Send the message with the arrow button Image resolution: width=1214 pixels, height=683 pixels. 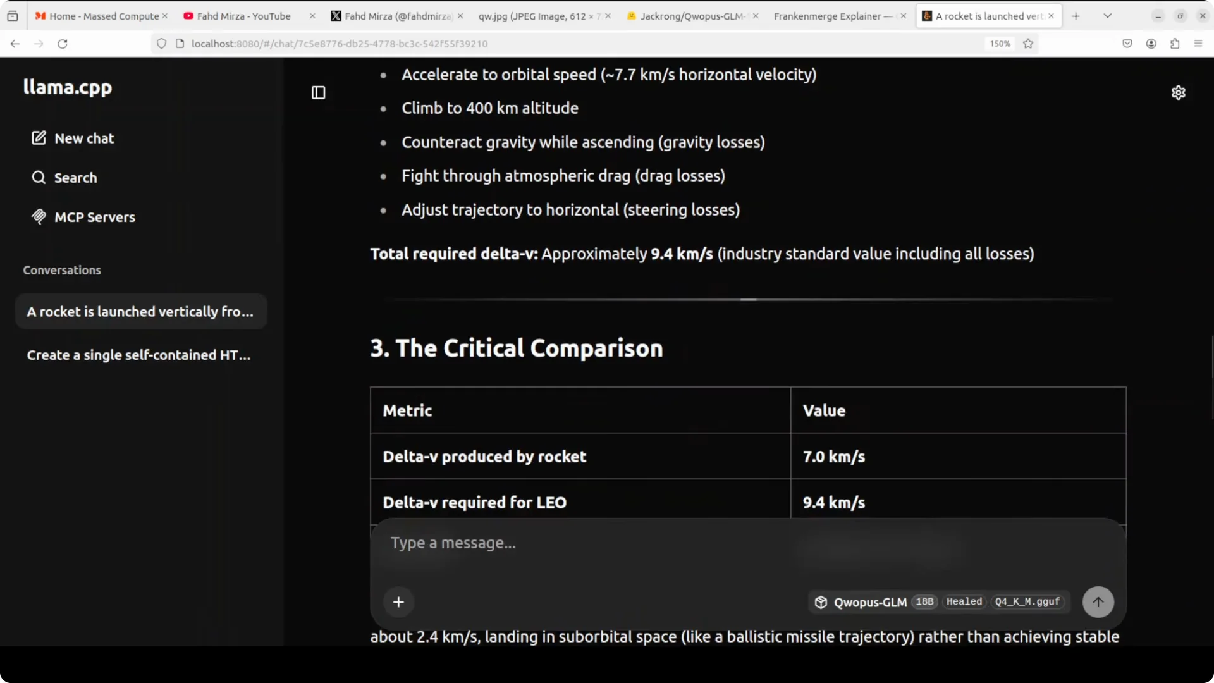(x=1098, y=601)
